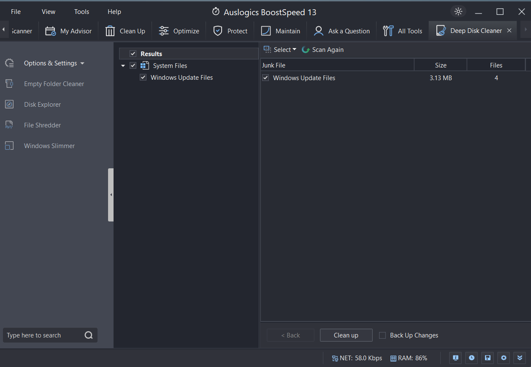Uncheck Windows Update Files in the results list
Viewport: 531px width, 367px height.
tap(265, 78)
